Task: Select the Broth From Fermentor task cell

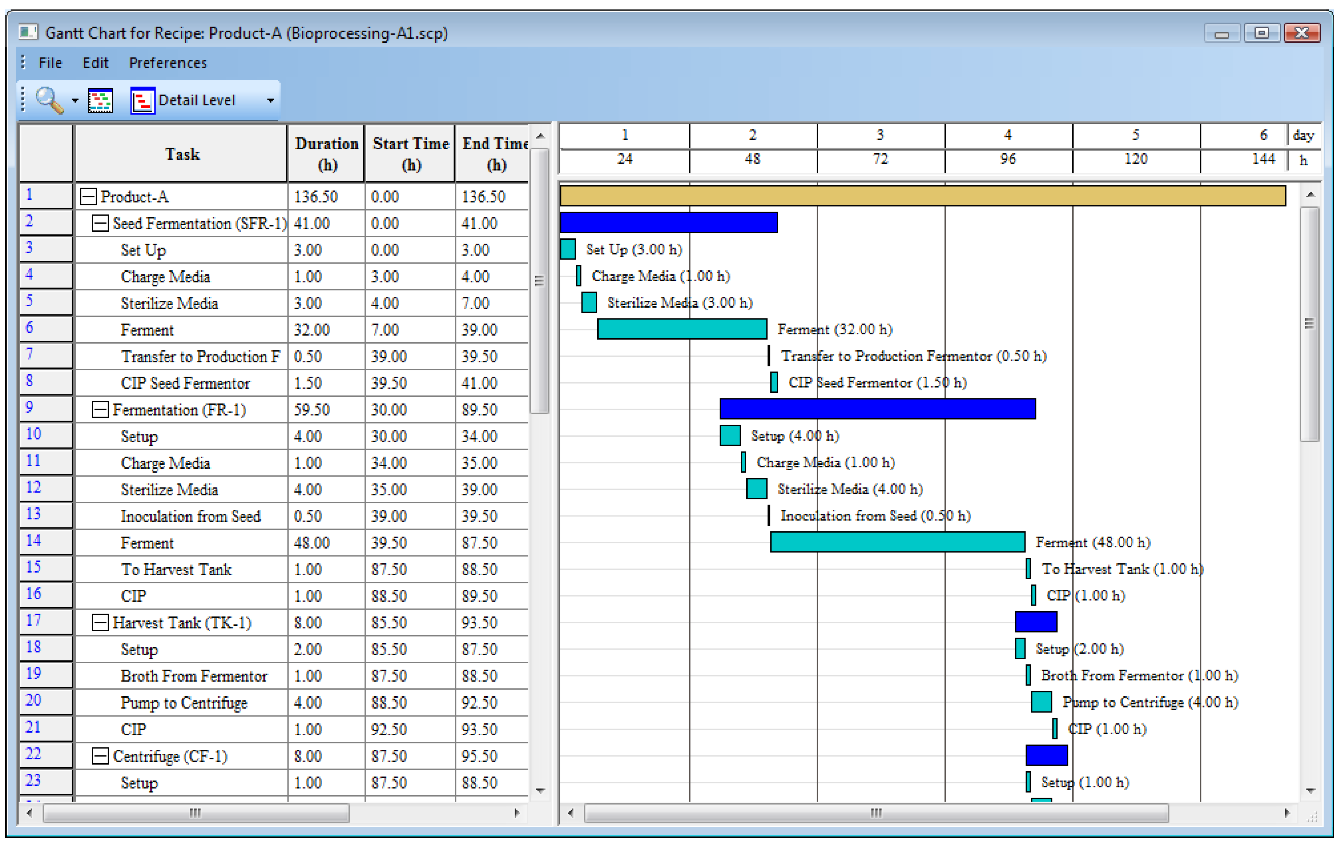Action: tap(181, 676)
